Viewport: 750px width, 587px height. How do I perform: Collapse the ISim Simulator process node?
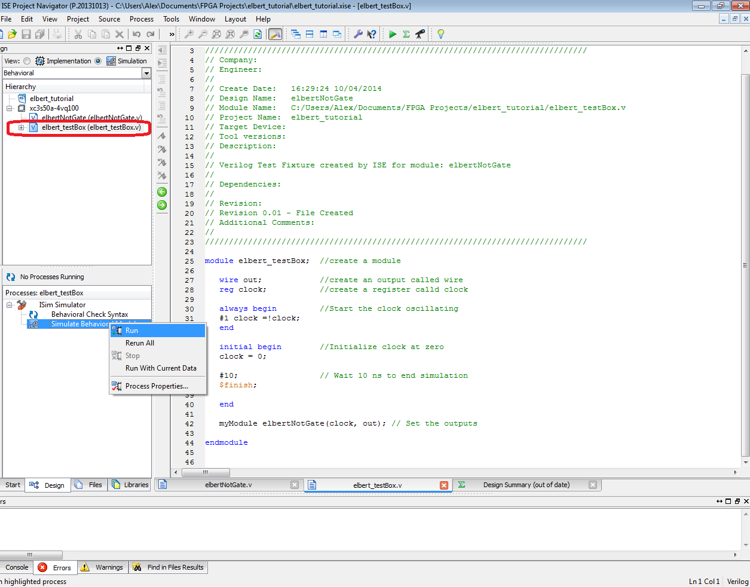[10, 305]
